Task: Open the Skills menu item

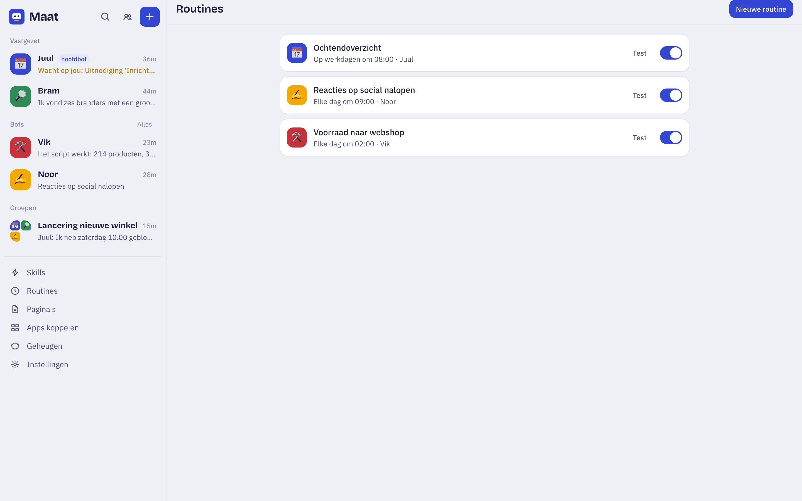Action: click(x=83, y=272)
